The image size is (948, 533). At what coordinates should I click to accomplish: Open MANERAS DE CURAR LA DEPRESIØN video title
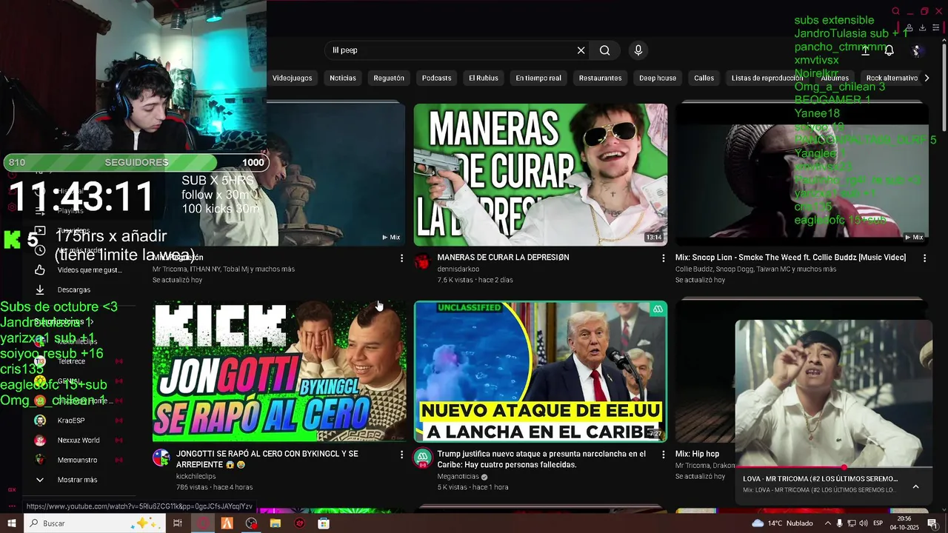503,258
